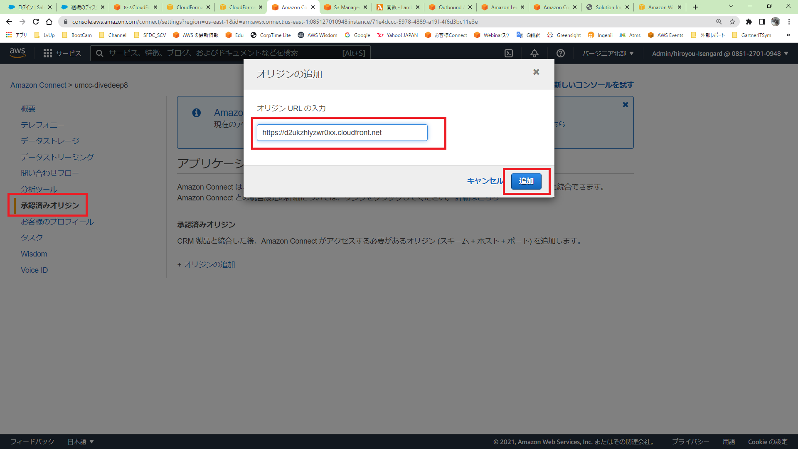The height and width of the screenshot is (449, 798).
Task: Open the 問い合わせフロー sidebar item
Action: tap(50, 173)
